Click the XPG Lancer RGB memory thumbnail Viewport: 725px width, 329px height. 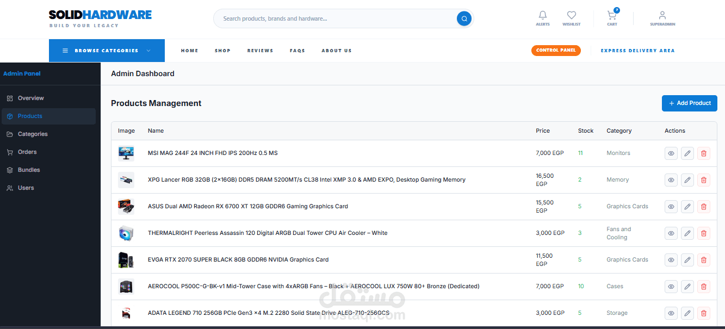[126, 180]
